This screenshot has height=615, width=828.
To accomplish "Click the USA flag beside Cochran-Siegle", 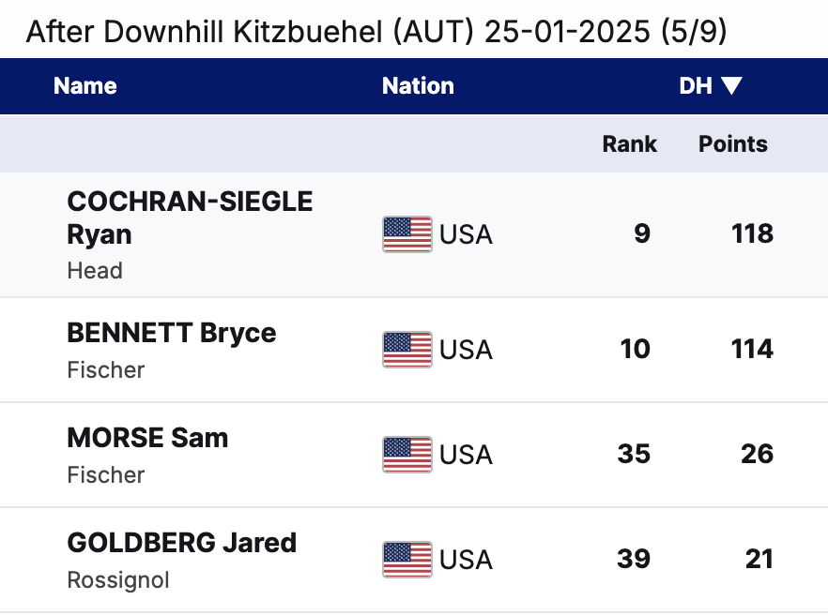I will pos(407,234).
